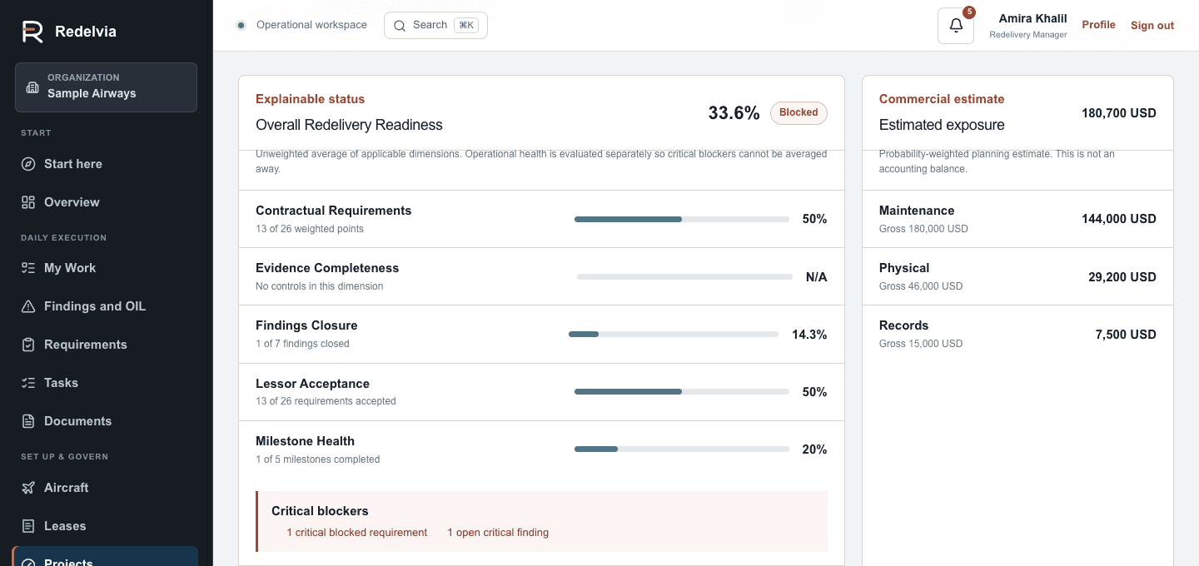Screen dimensions: 1199x566
Task: Click 13 of 26 weighted points
Action: coord(310,229)
